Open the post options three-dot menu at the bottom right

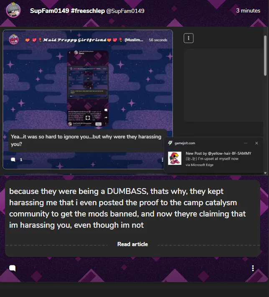coord(253,268)
